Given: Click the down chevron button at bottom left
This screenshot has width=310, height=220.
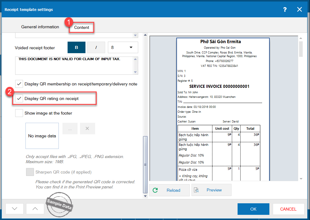Looking at the screenshot, I should (x=15, y=209).
